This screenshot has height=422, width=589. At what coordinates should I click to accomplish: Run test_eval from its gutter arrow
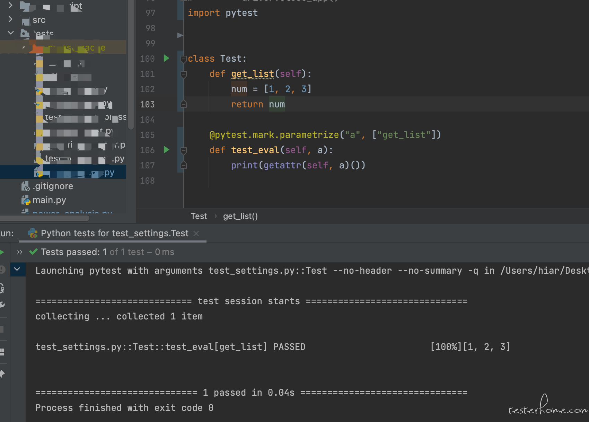tap(166, 150)
